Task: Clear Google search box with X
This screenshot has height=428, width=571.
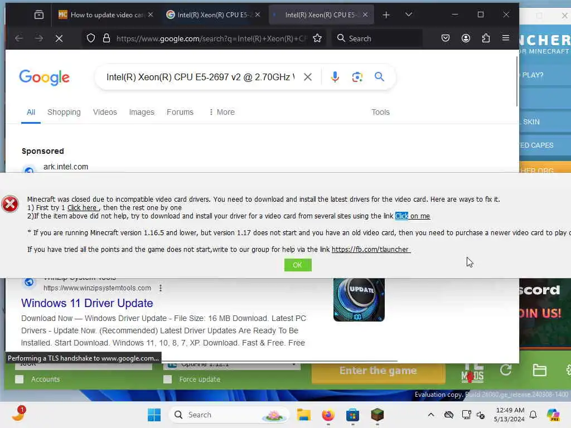Action: tap(308, 77)
